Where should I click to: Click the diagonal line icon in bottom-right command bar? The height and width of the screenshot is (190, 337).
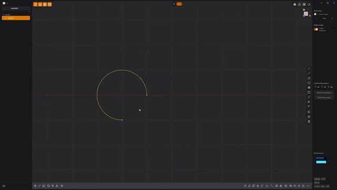272,186
